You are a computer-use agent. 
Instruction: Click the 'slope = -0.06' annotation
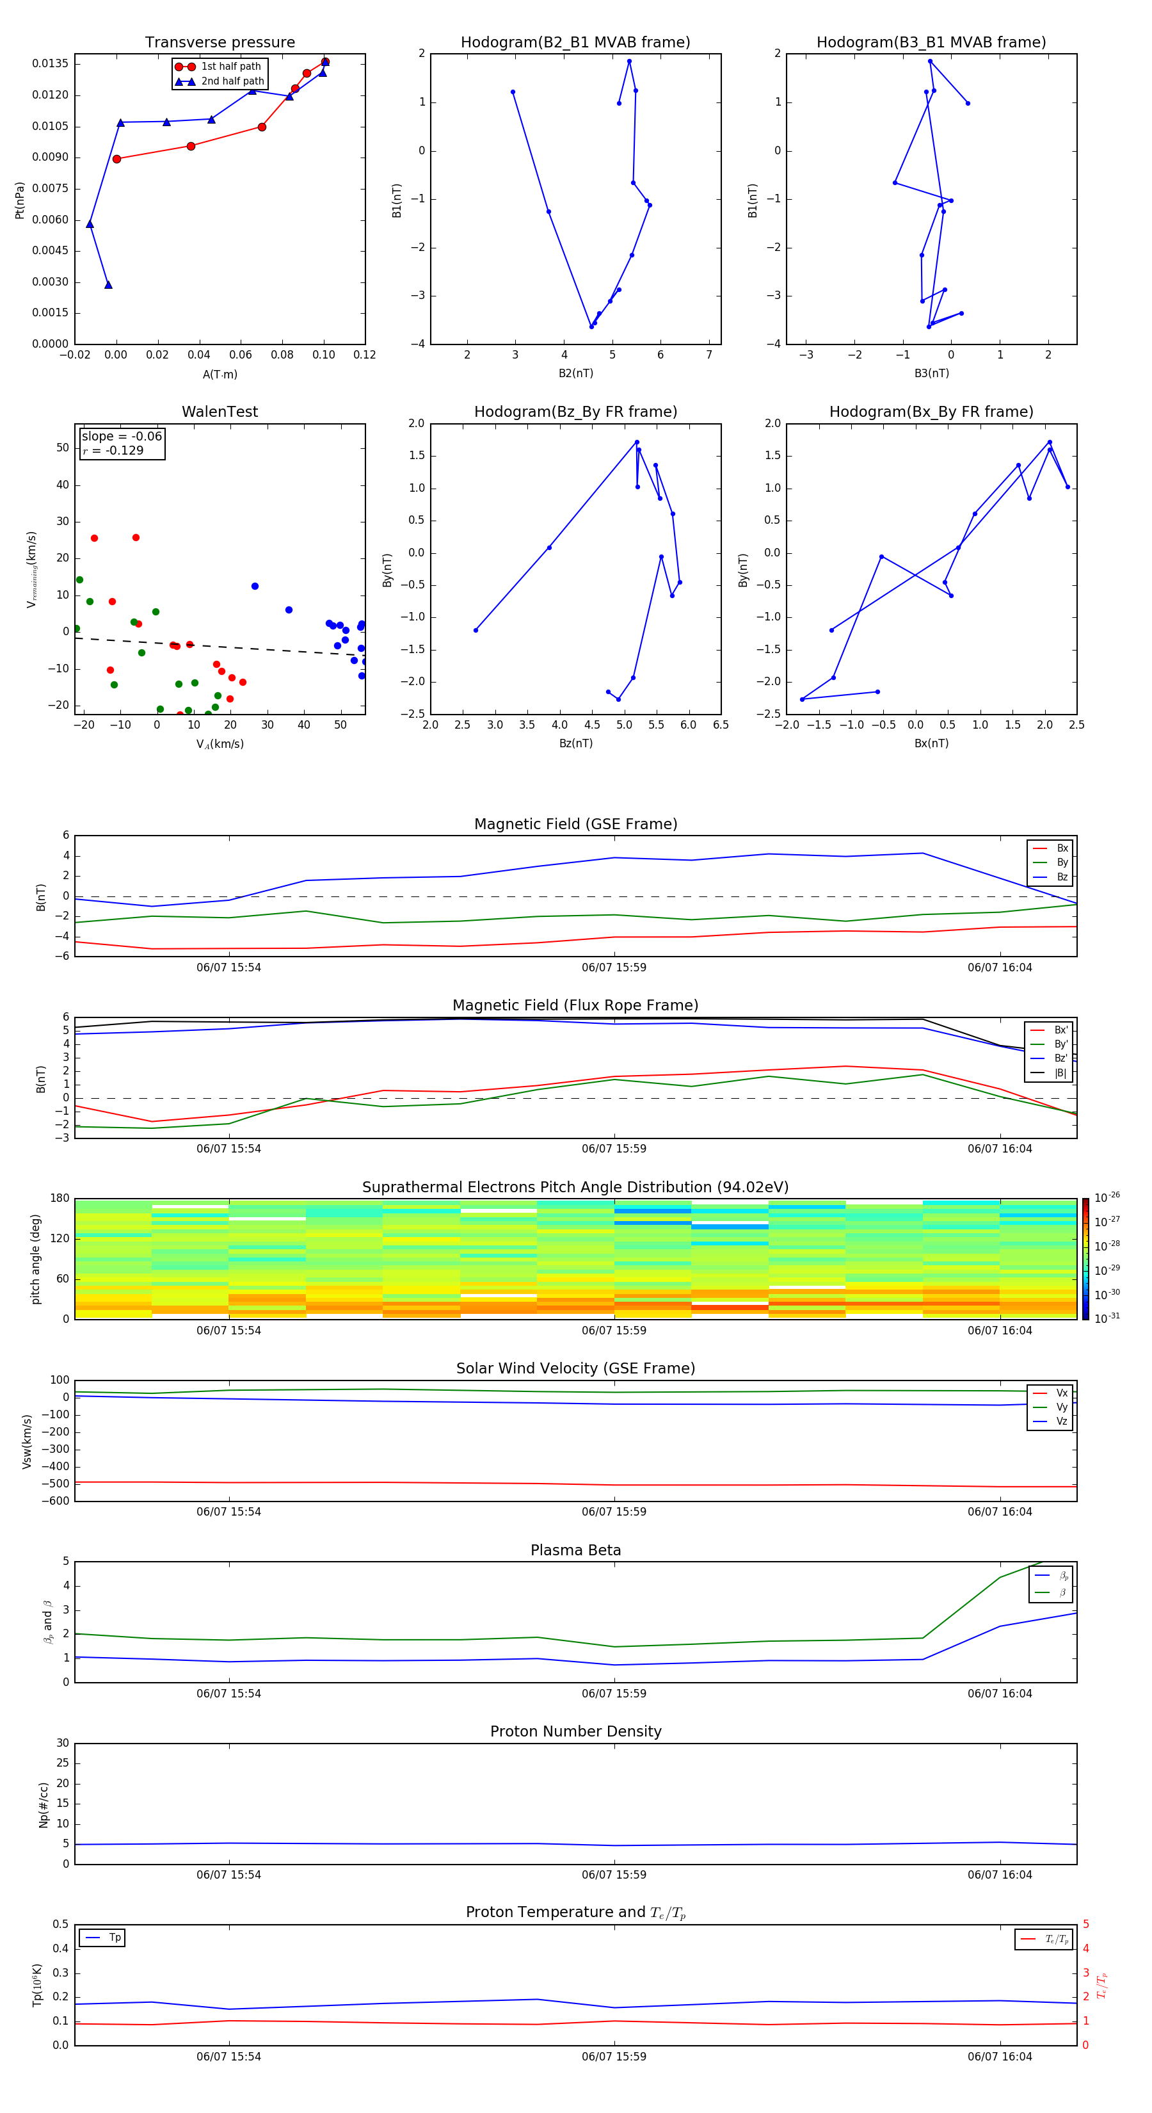(x=122, y=437)
